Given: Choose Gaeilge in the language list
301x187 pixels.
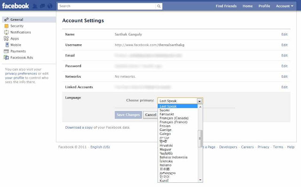Looking at the screenshot, I should point(178,130).
